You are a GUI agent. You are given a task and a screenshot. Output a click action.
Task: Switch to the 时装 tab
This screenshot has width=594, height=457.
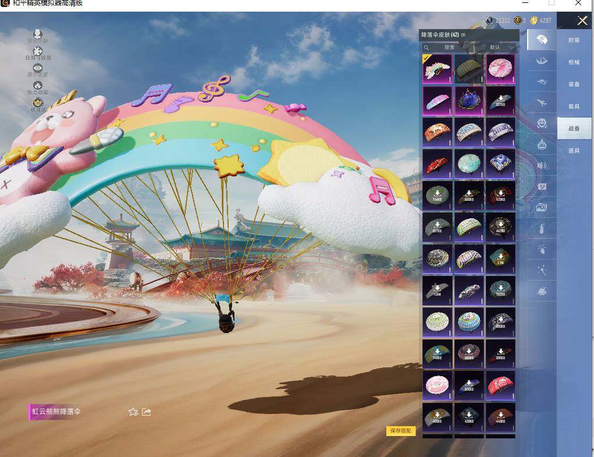pyautogui.click(x=574, y=40)
